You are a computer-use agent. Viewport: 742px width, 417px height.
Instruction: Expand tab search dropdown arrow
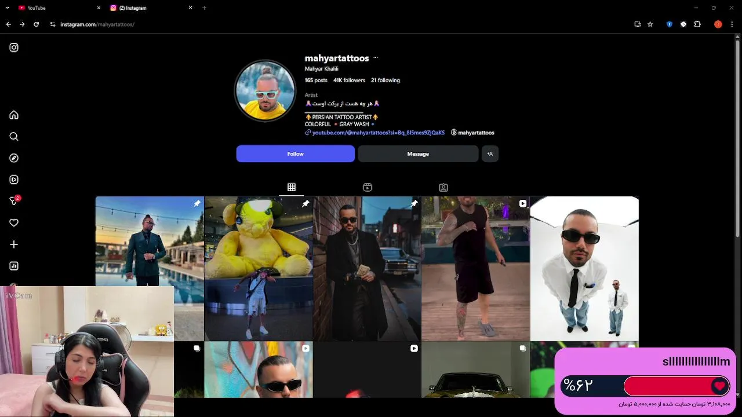8,8
